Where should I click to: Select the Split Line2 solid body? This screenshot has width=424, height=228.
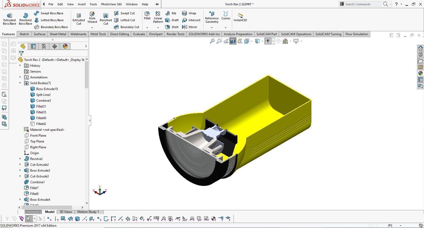click(x=40, y=95)
